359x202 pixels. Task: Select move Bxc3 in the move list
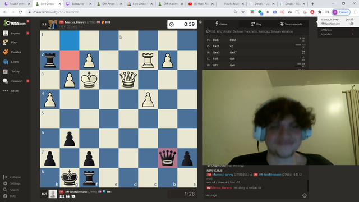tap(233, 40)
